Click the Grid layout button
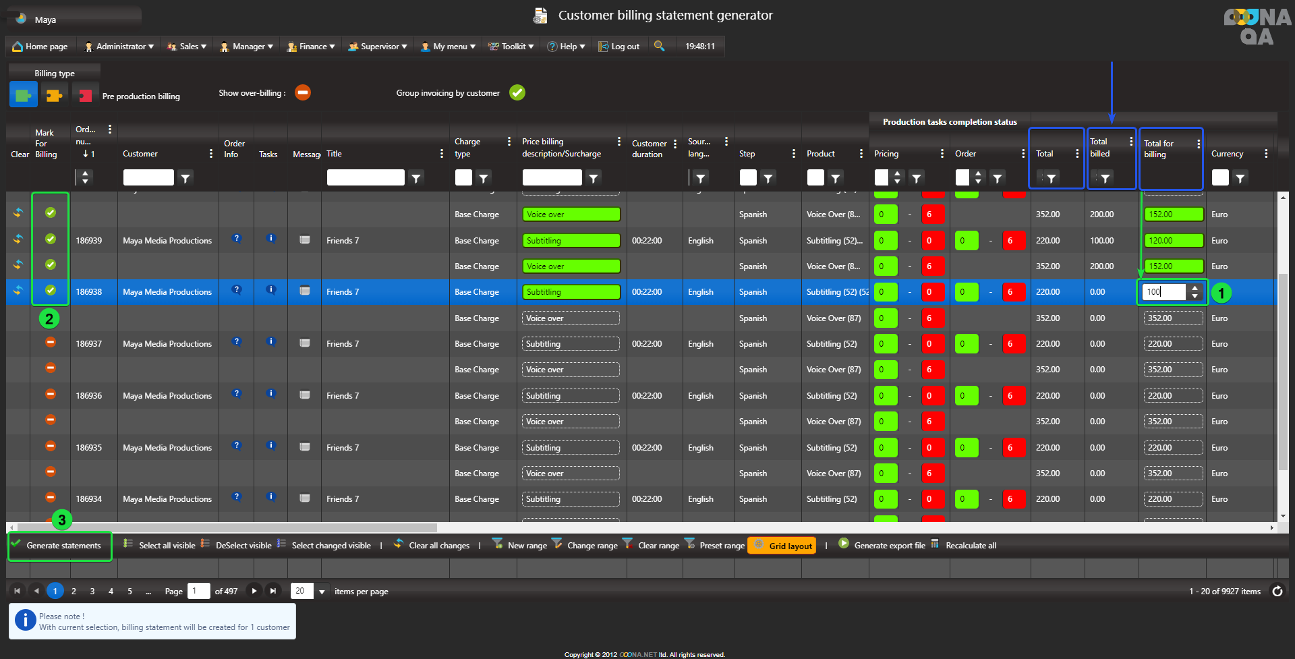The image size is (1295, 659). point(782,546)
